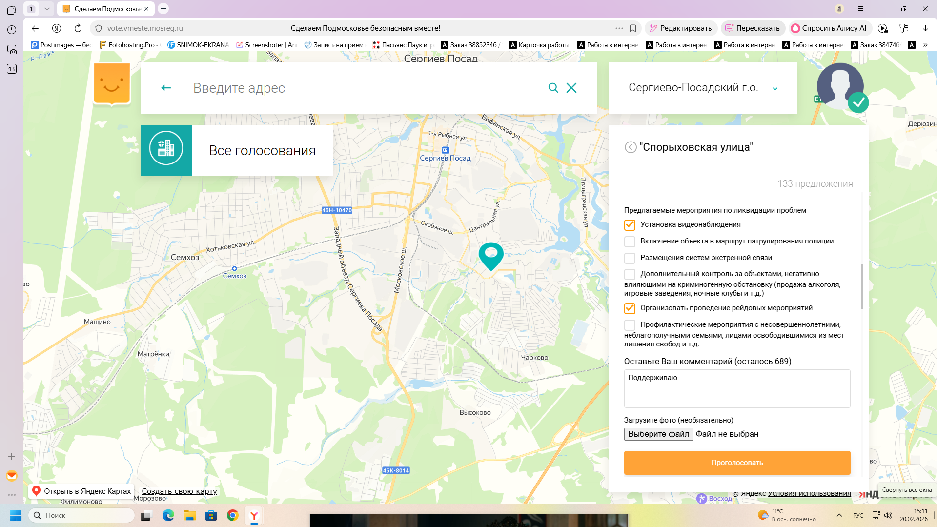Clear the address field with X icon

(571, 88)
